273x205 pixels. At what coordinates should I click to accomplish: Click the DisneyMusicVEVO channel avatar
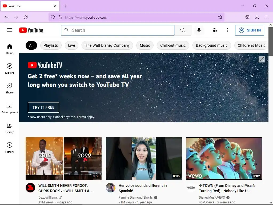click(x=191, y=188)
